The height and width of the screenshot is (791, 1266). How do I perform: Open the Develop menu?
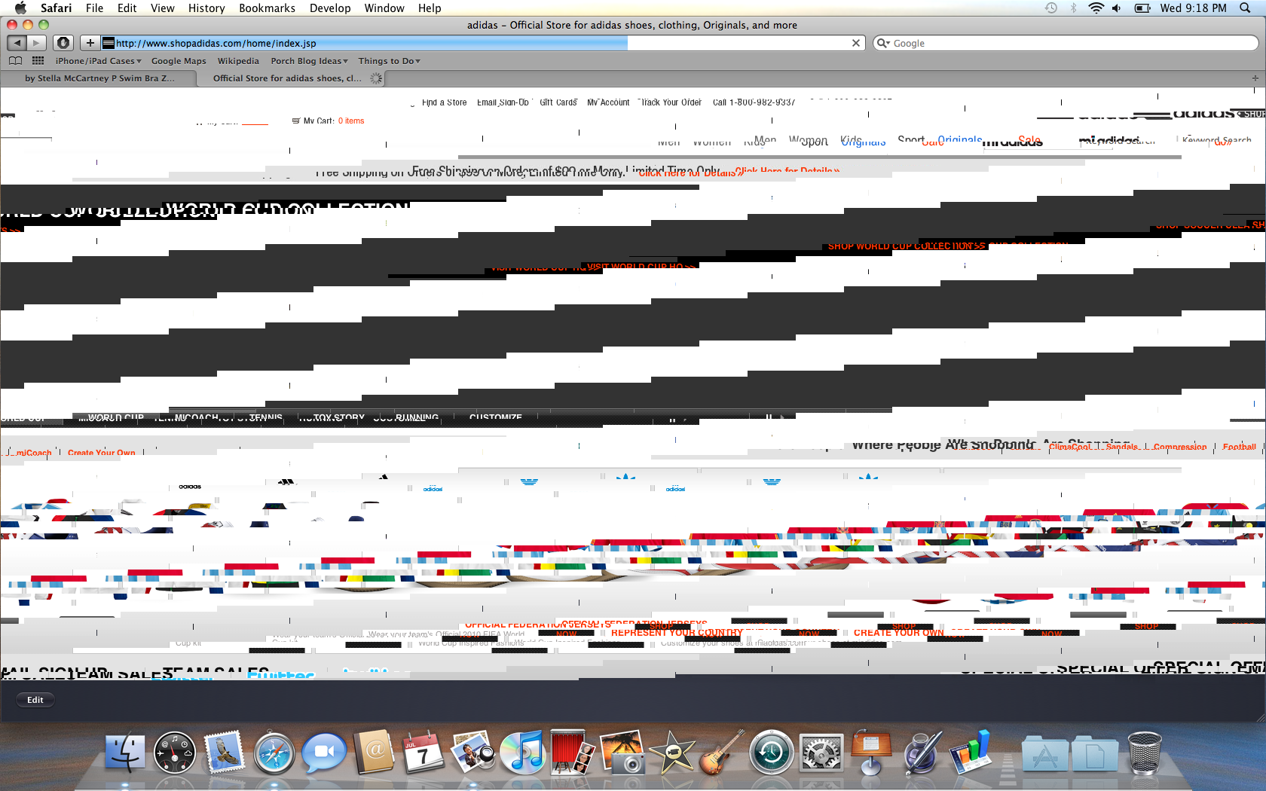tap(330, 8)
